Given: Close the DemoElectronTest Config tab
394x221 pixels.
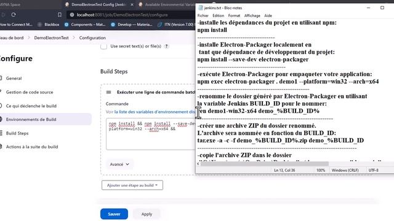Looking at the screenshot, I should 132,4.
